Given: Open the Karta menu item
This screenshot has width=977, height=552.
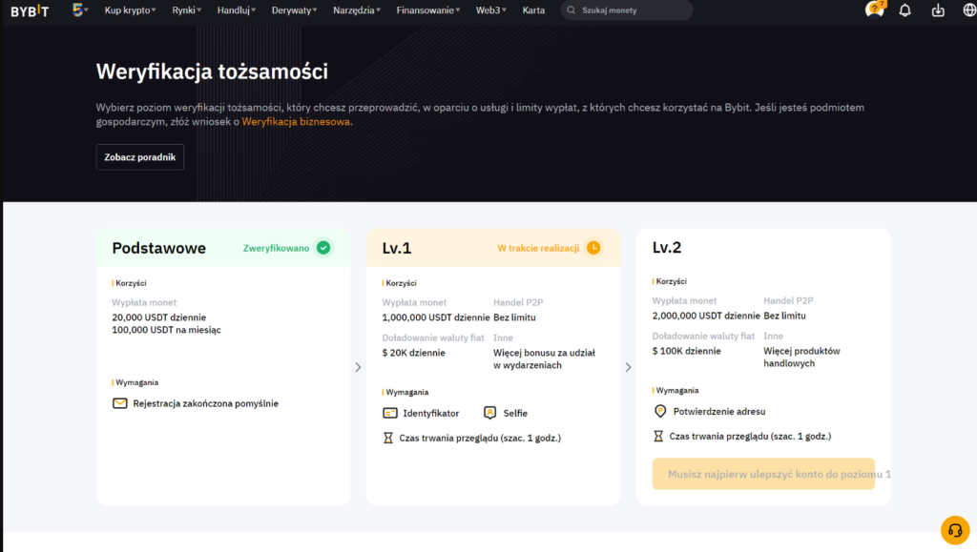Looking at the screenshot, I should pos(534,10).
